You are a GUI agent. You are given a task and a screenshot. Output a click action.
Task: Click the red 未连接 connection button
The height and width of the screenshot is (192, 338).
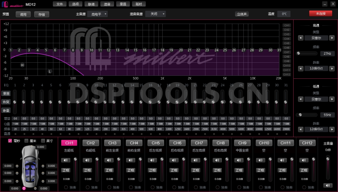(x=320, y=13)
